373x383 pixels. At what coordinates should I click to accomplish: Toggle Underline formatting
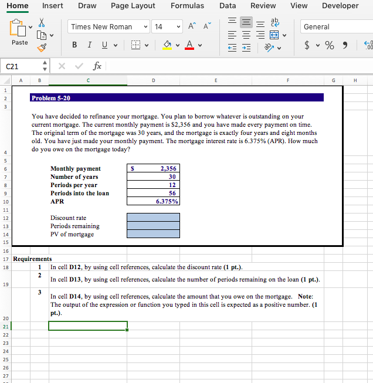click(104, 45)
